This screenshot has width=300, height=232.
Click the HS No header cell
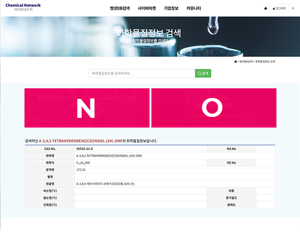tap(231, 149)
